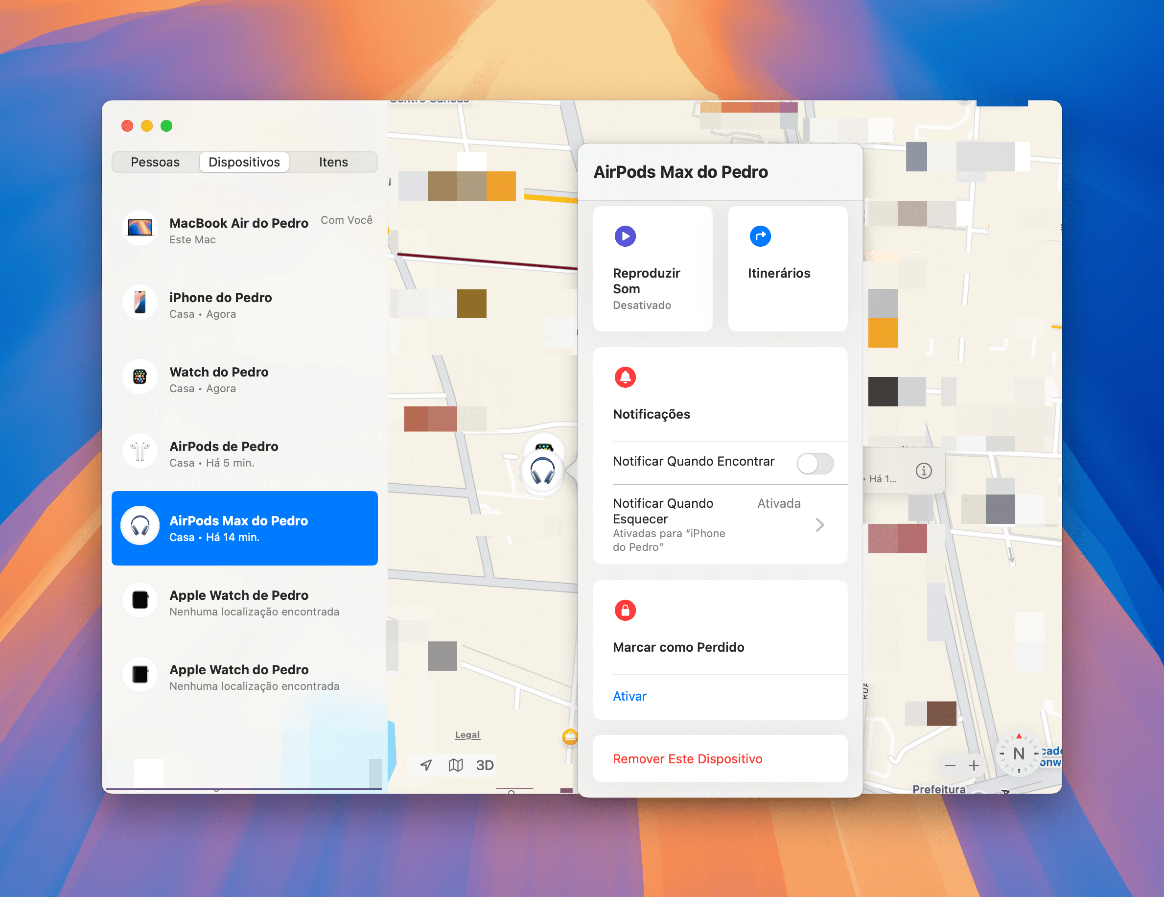This screenshot has height=897, width=1164.
Task: Expand Notificar Quando Esquecer chevron
Action: [820, 525]
